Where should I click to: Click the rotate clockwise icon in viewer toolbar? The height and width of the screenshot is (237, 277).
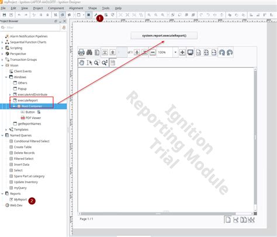222,52
